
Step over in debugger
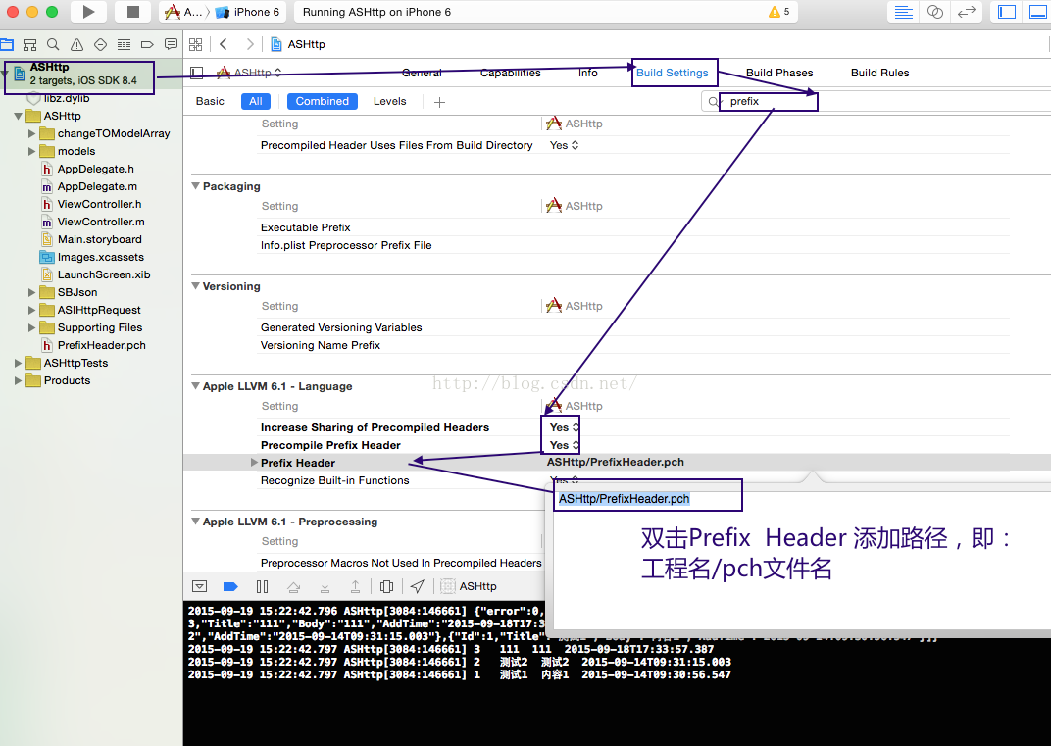point(293,587)
